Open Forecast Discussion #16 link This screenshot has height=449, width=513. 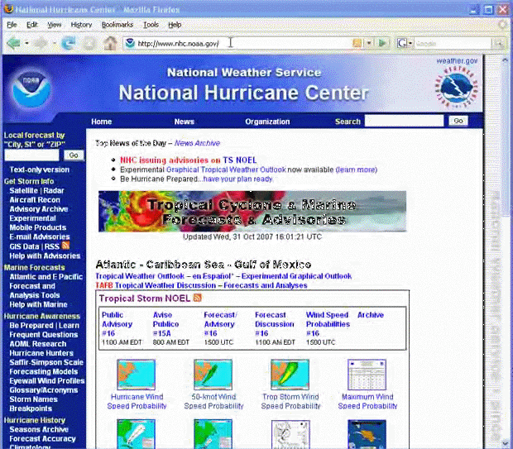coord(274,324)
